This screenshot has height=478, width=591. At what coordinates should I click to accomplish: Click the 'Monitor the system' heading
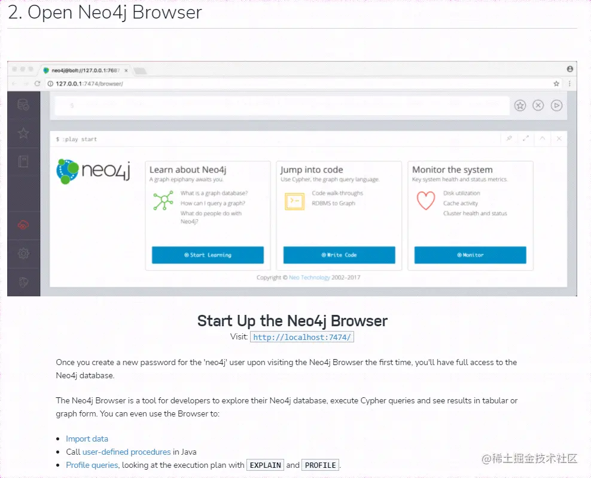click(452, 170)
